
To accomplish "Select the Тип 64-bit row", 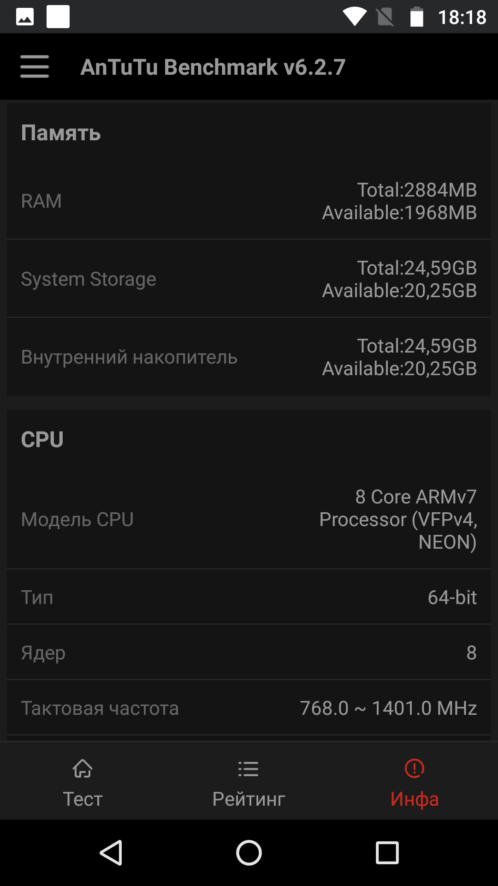I will click(x=249, y=598).
